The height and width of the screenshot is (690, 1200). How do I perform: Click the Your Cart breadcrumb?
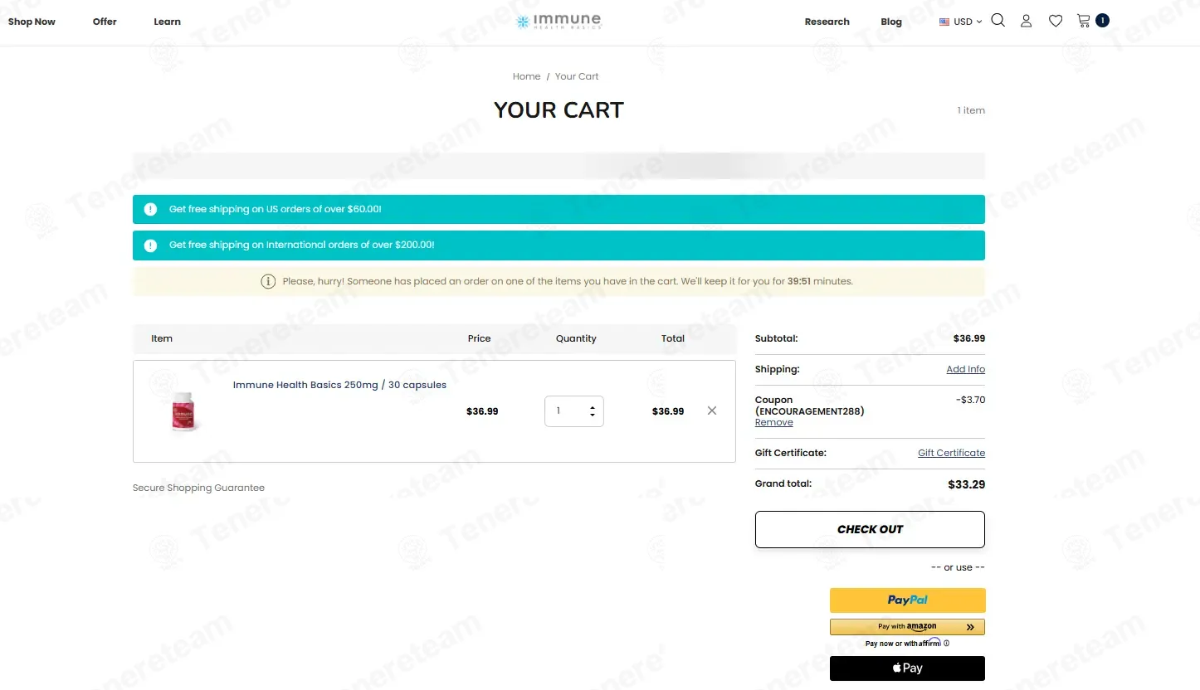point(577,76)
